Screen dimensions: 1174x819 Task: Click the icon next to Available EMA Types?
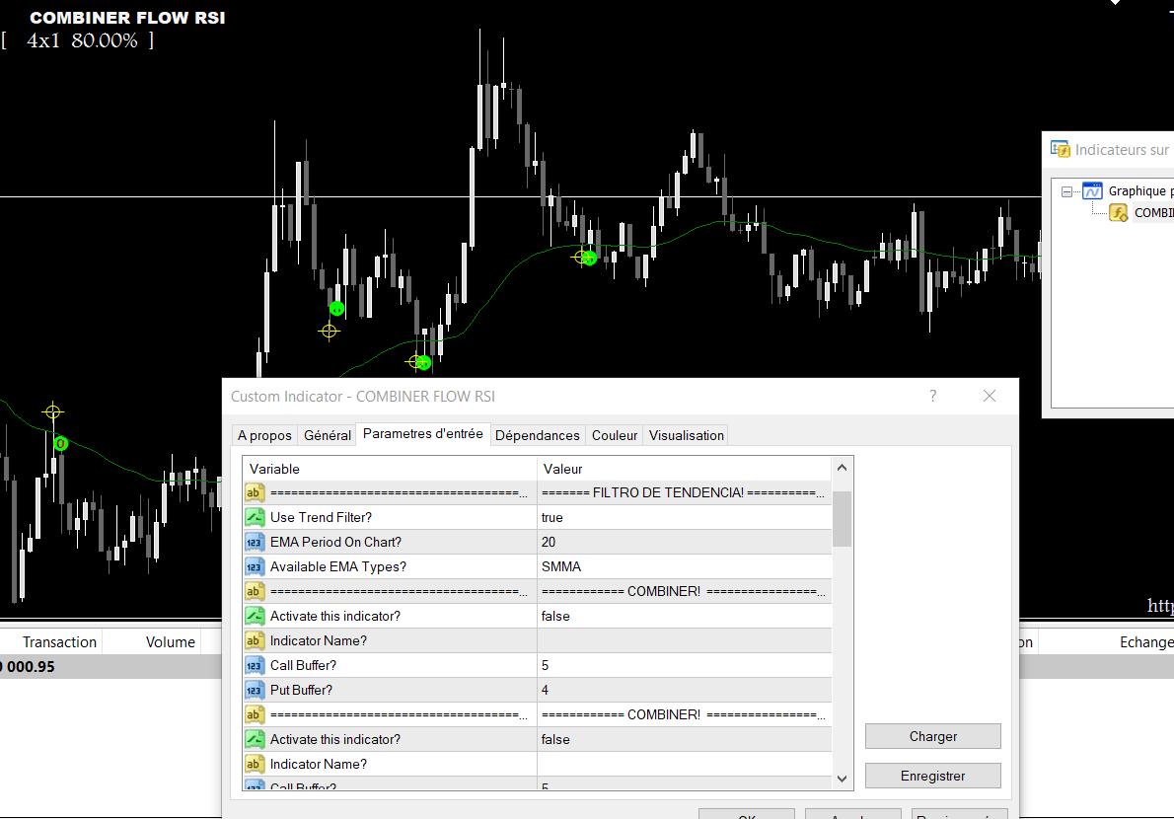click(x=255, y=566)
